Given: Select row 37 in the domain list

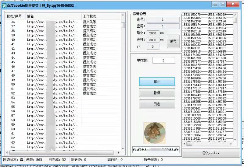Looking at the screenshot, I should [x=63, y=26].
